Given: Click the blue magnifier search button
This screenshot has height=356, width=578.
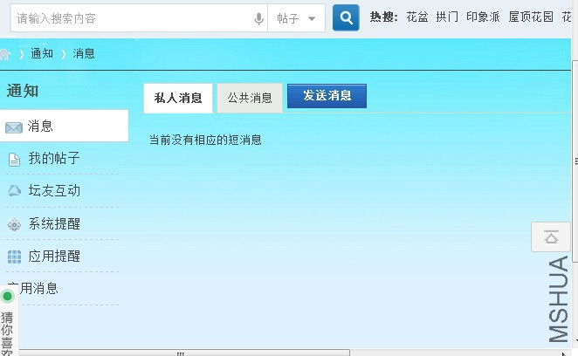Looking at the screenshot, I should (346, 17).
